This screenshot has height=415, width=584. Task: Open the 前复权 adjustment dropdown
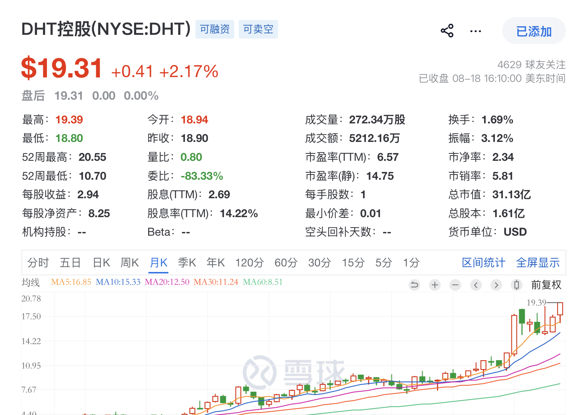click(x=546, y=285)
